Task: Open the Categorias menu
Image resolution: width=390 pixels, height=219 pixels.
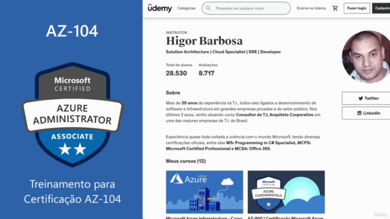Action: [x=186, y=8]
